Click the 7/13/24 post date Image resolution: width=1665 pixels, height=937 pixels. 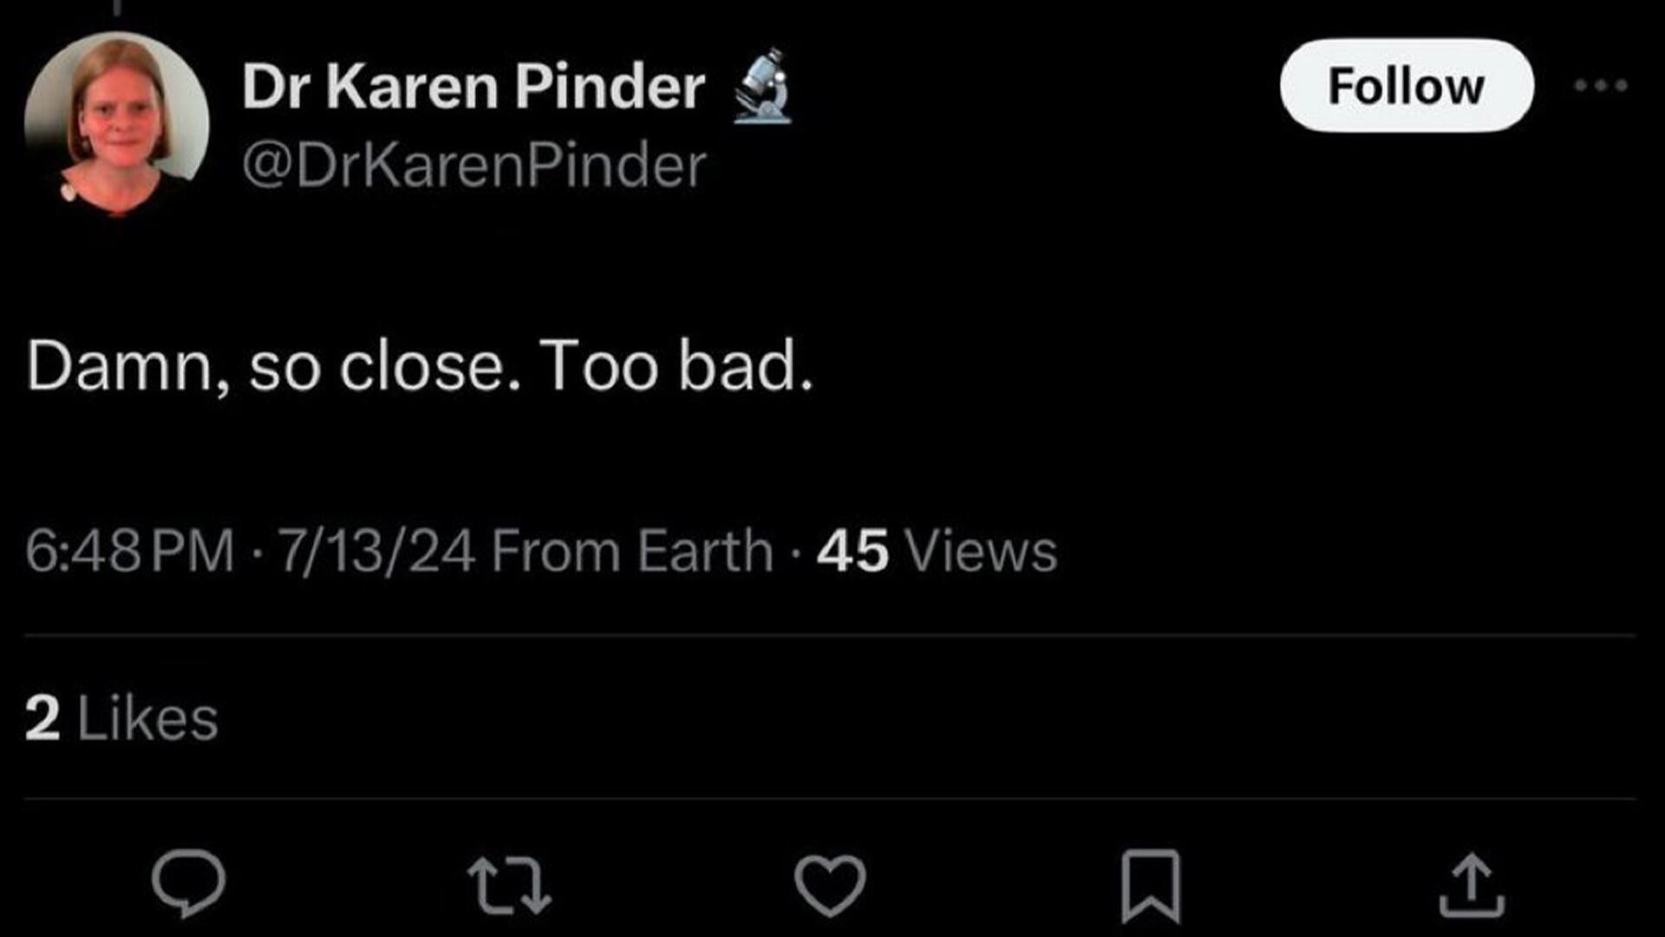(376, 551)
